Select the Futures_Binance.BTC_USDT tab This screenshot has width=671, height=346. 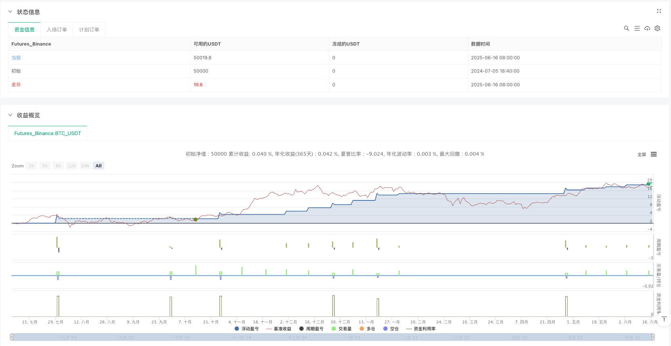tap(48, 133)
